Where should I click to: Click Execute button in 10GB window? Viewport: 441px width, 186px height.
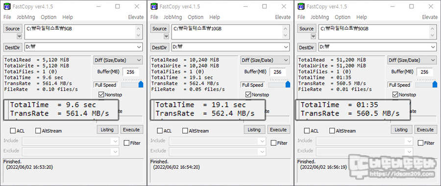coord(278,130)
